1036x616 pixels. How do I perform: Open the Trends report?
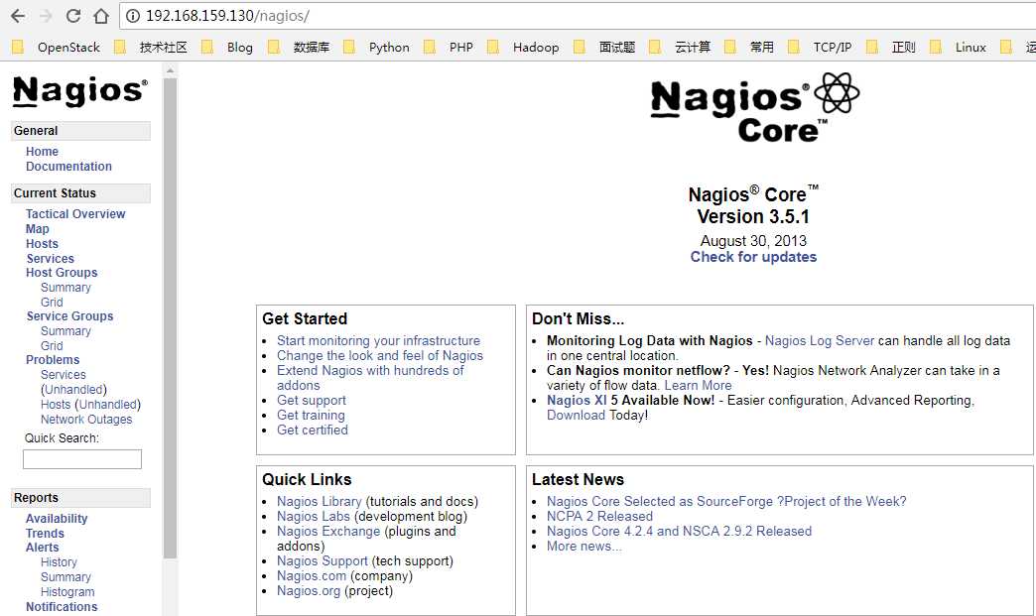(x=45, y=533)
